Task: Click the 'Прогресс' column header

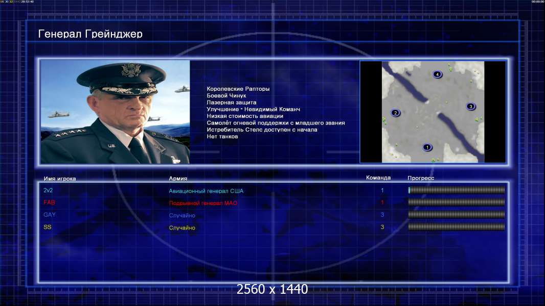Action: tap(421, 178)
